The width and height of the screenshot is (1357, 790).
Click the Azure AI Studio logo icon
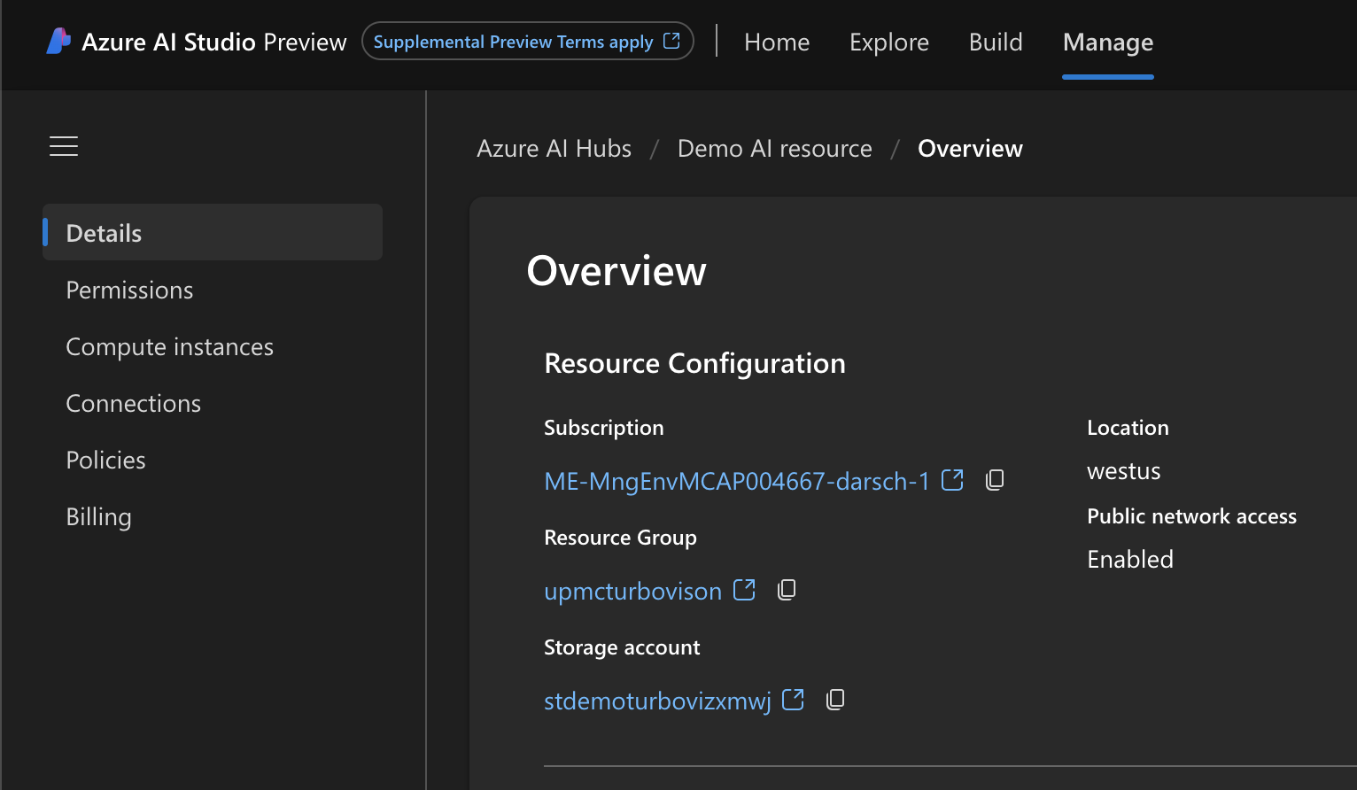tap(58, 42)
